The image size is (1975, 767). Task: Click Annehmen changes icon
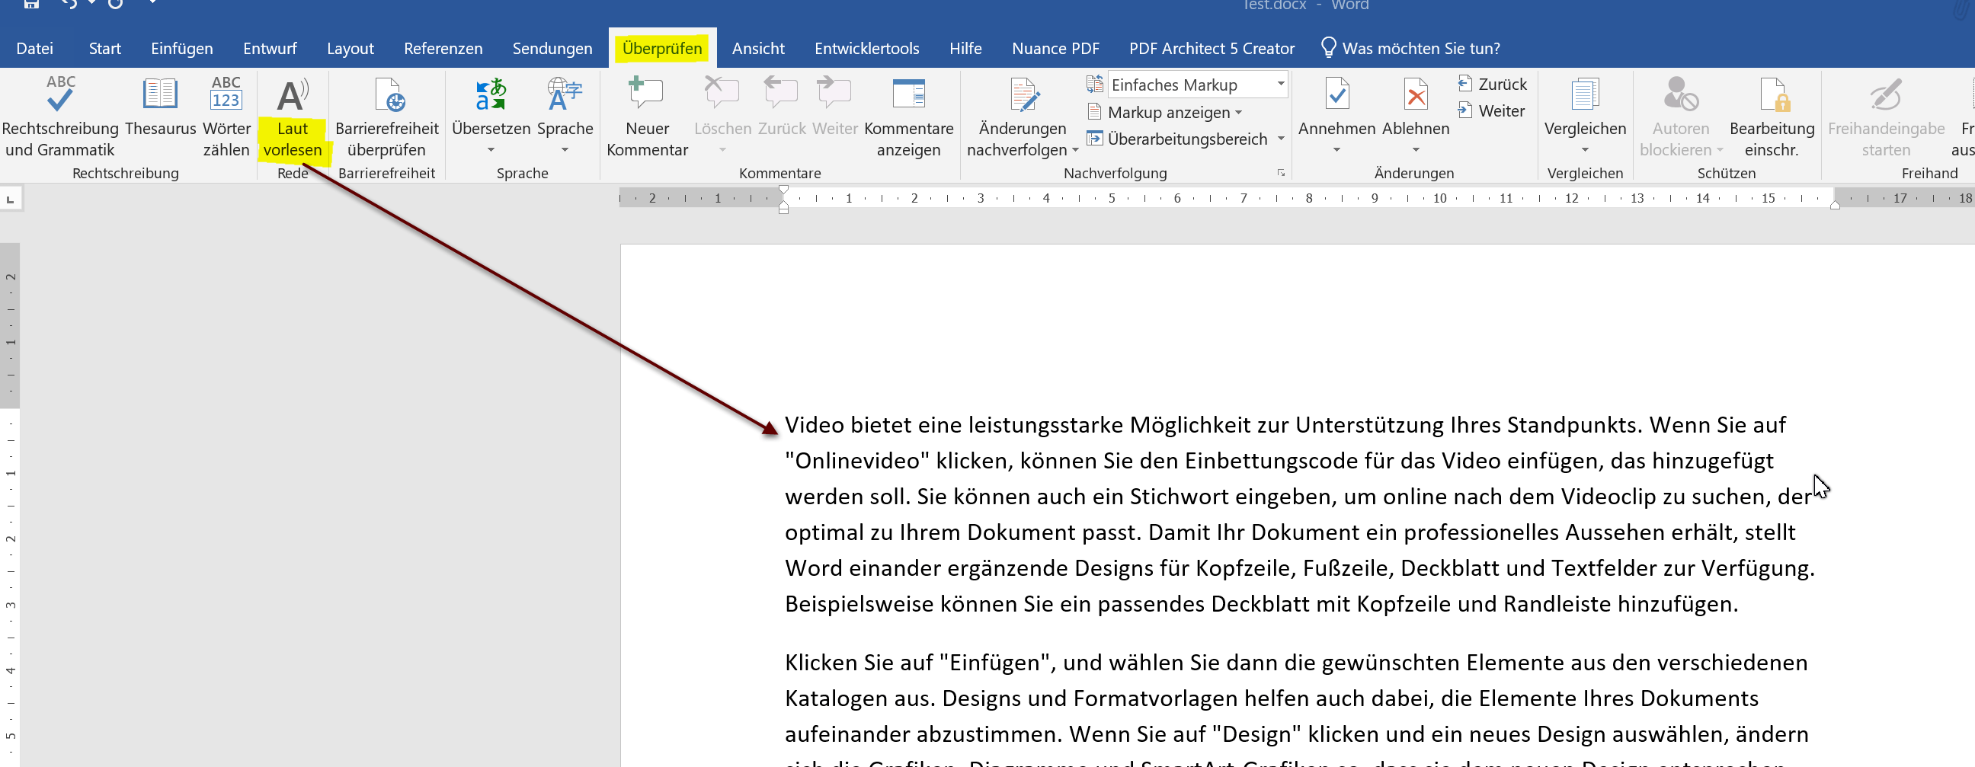[1337, 94]
